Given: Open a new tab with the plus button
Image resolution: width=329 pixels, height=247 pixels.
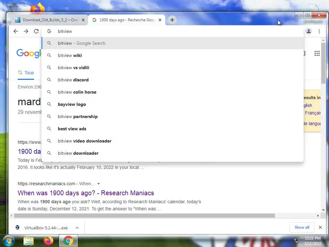Looking at the screenshot, I should tap(172, 20).
